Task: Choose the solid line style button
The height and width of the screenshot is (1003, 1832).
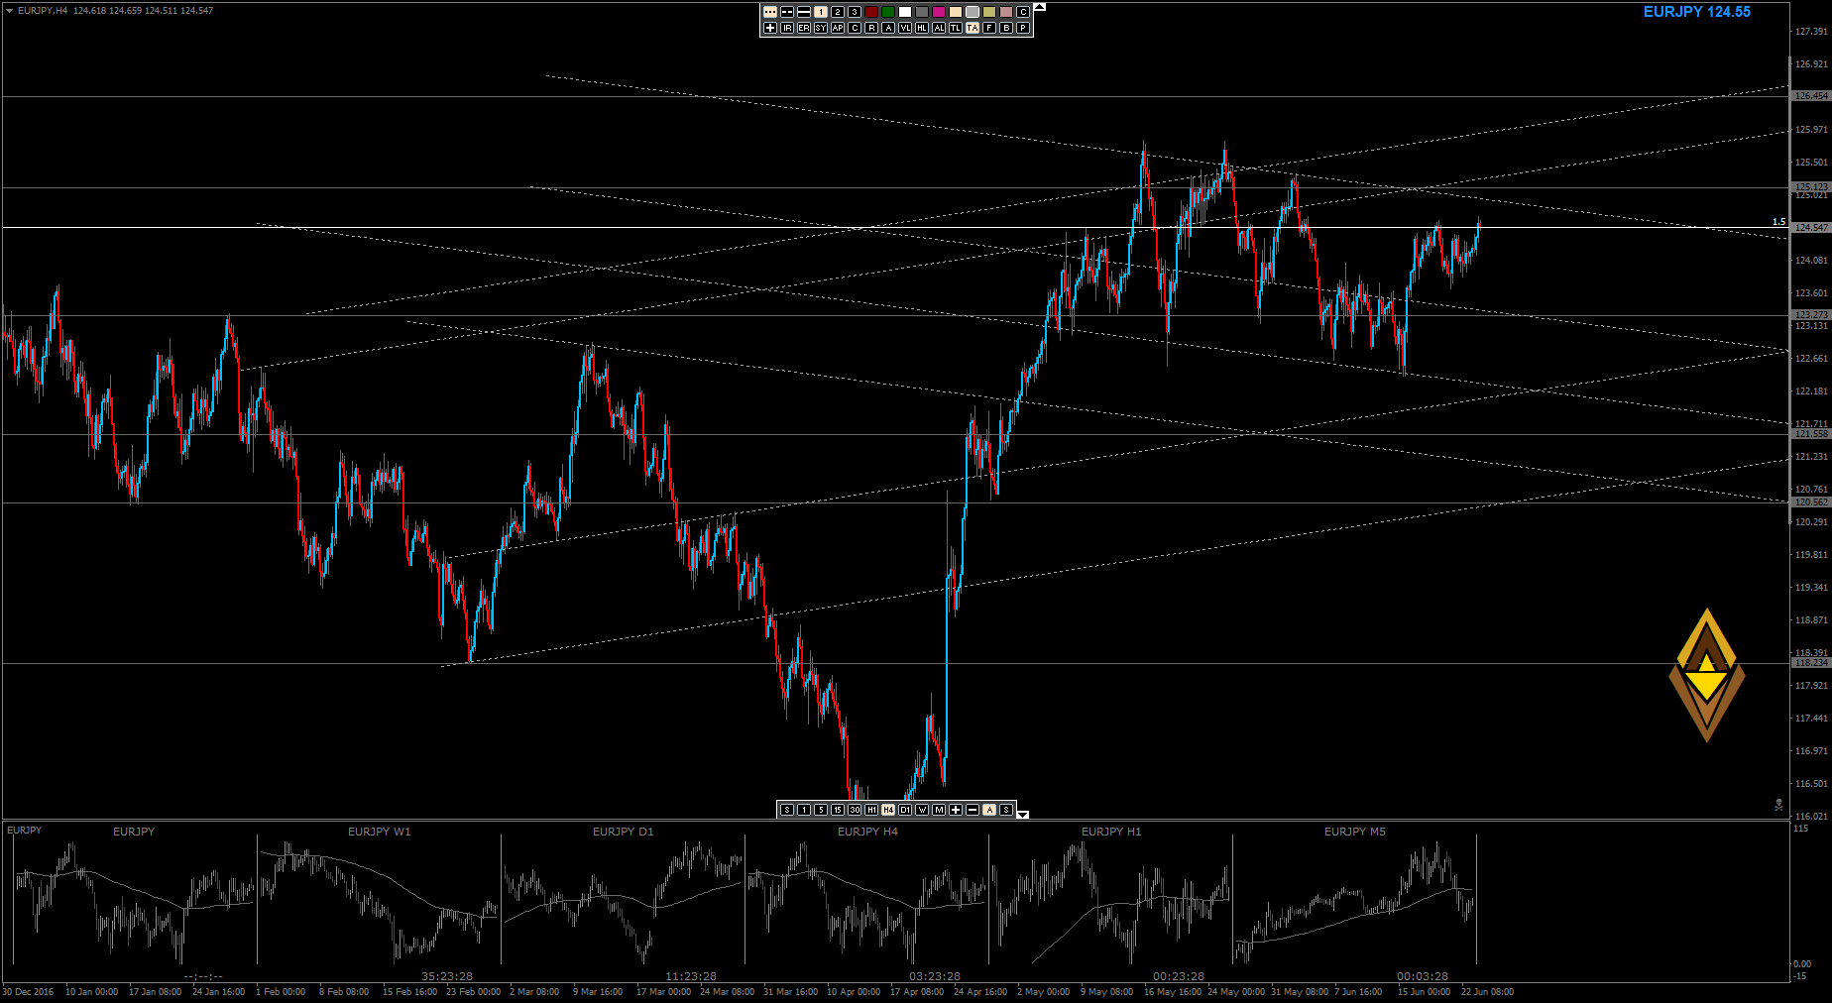Action: pyautogui.click(x=804, y=12)
